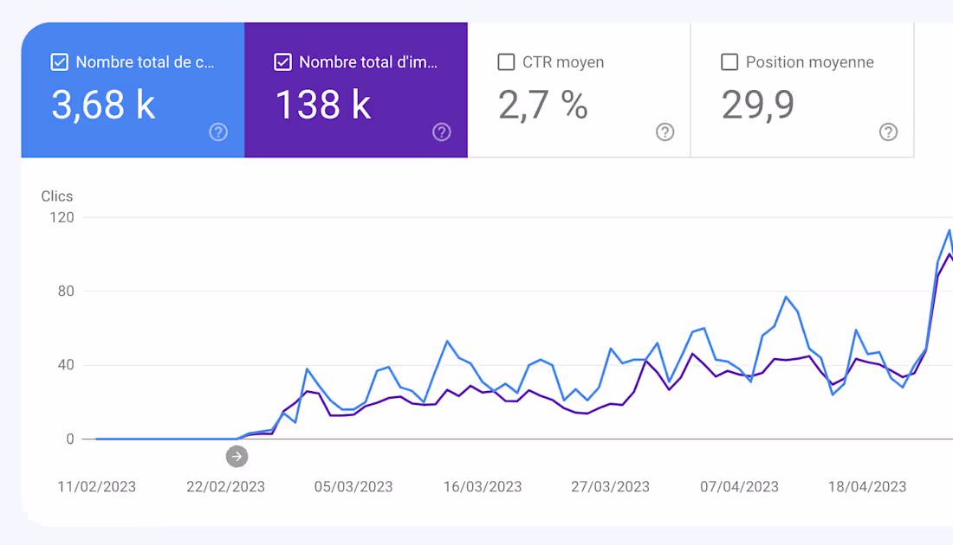This screenshot has height=545, width=953.
Task: Open help tooltip for total clicks card
Action: tap(217, 132)
